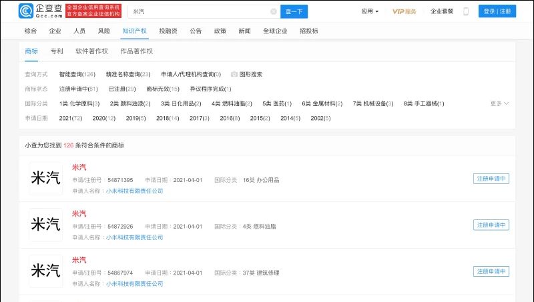Switch to the 全球企业 tab
The height and width of the screenshot is (302, 534).
[275, 31]
